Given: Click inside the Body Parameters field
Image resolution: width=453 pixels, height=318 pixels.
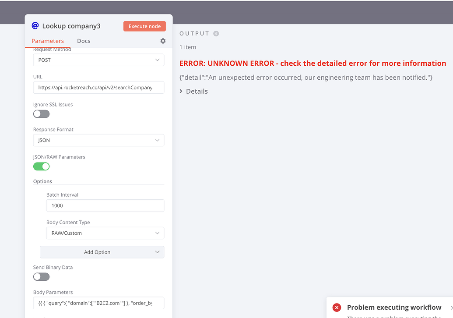Looking at the screenshot, I should pos(98,303).
